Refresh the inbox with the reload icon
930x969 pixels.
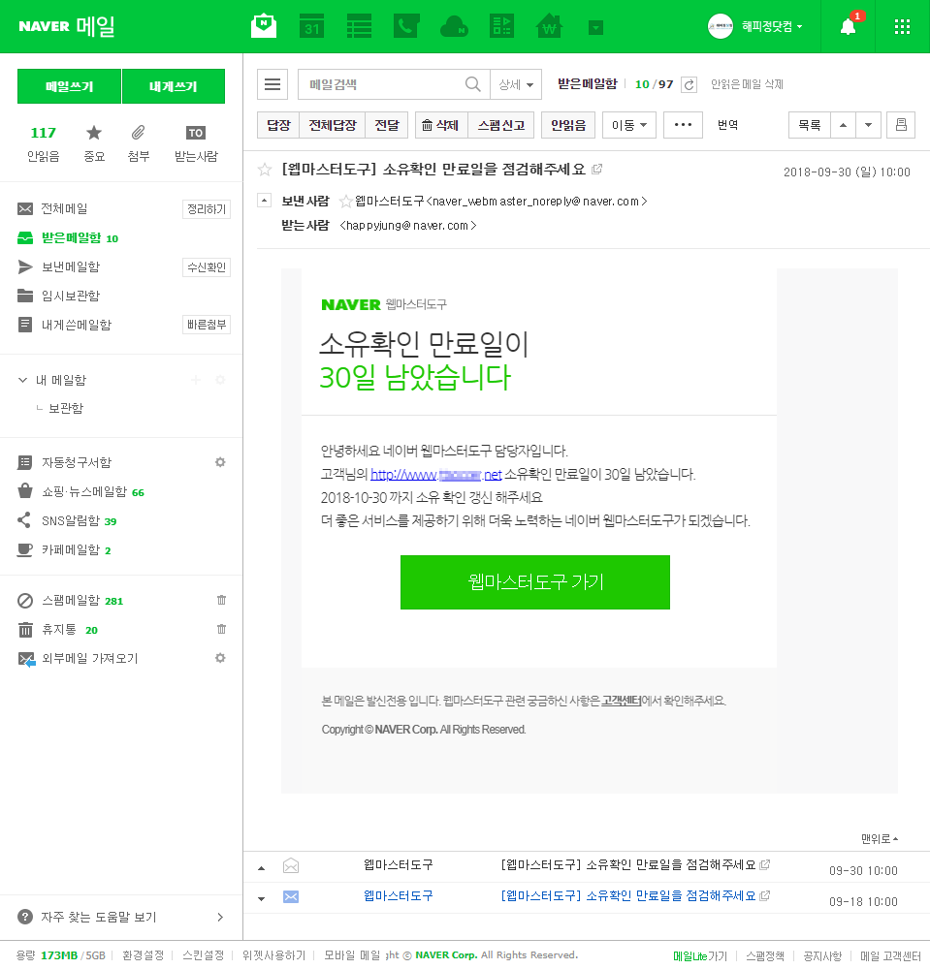(x=689, y=85)
